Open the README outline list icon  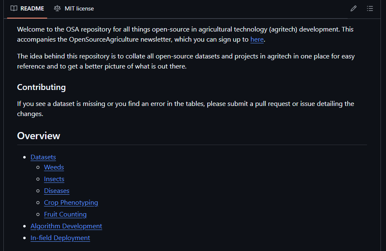[x=370, y=8]
